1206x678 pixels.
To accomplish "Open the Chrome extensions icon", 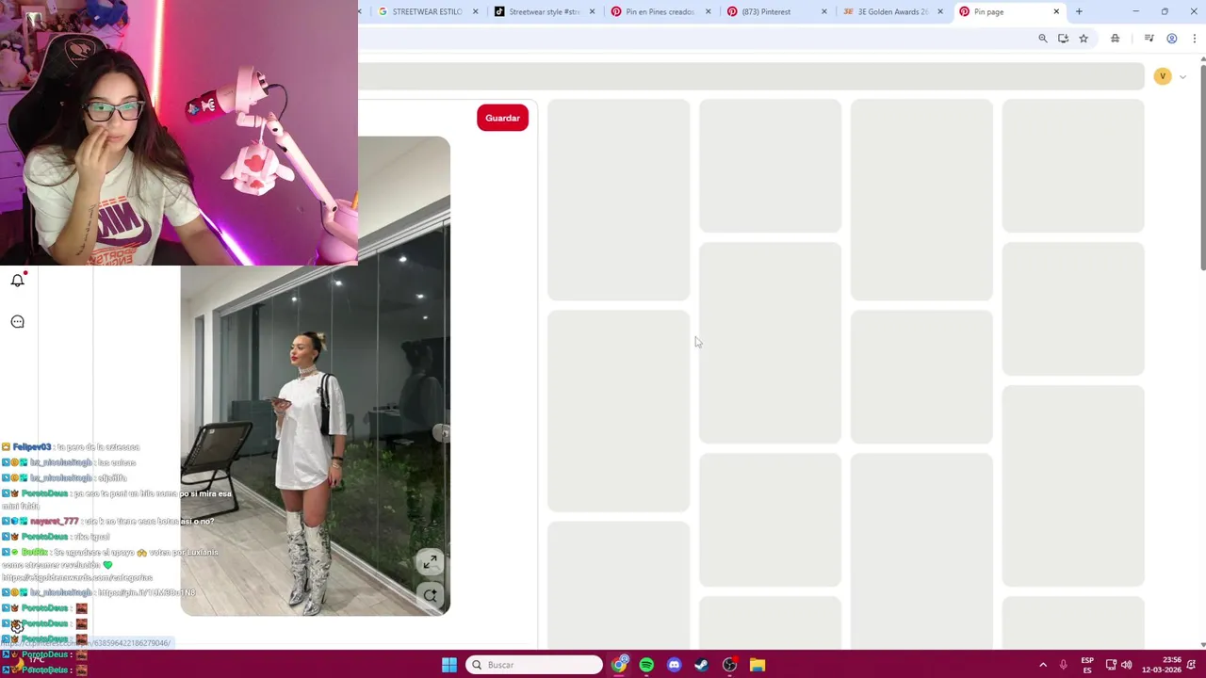I will 1116,39.
